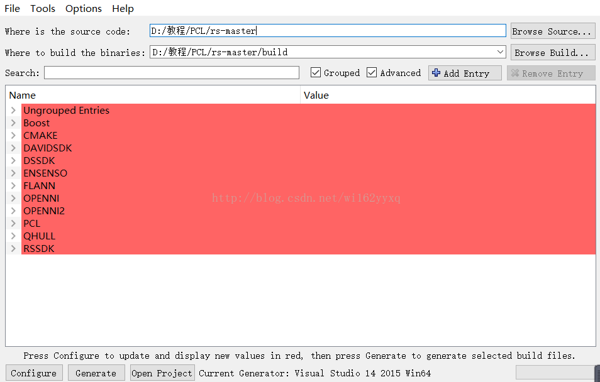Image resolution: width=600 pixels, height=382 pixels.
Task: Click the Configure button
Action: point(34,373)
